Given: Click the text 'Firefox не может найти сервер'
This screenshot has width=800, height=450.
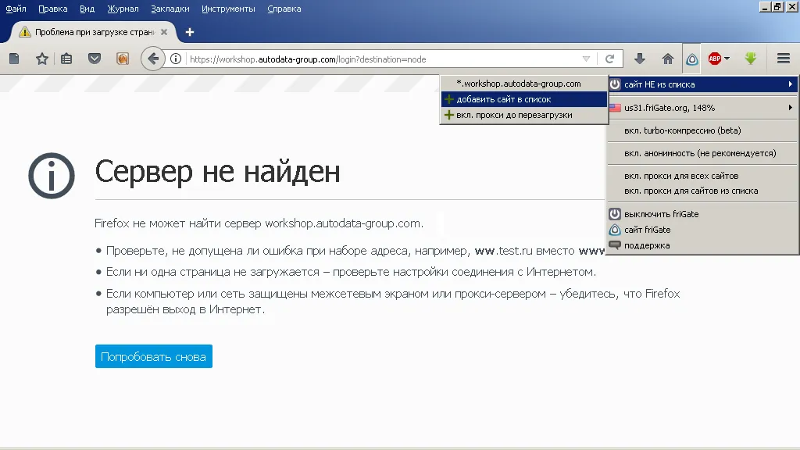Looking at the screenshot, I should click(x=178, y=223).
